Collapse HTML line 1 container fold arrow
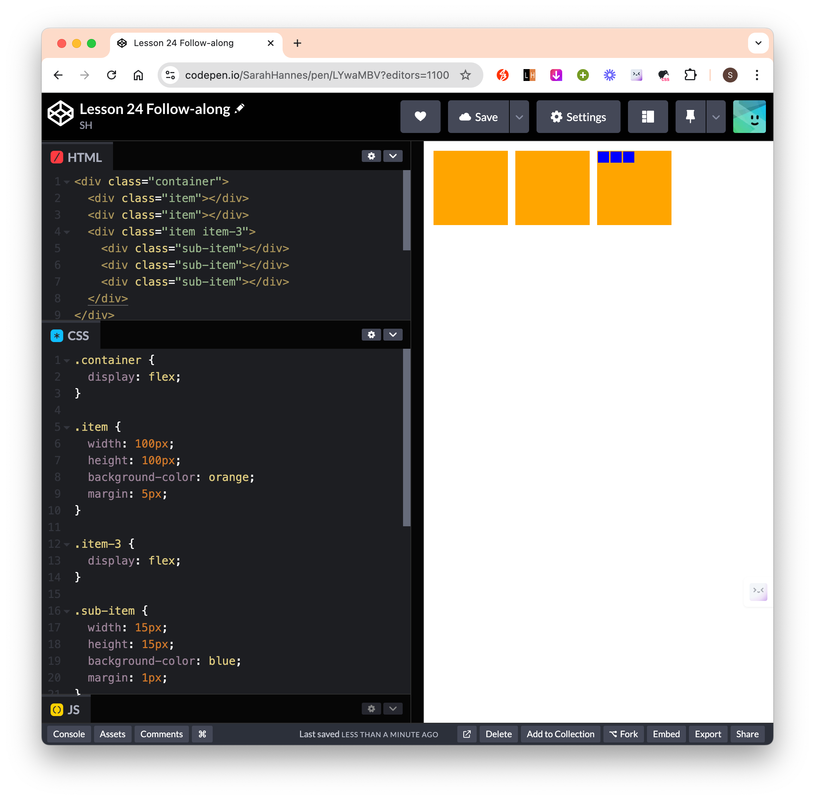 click(67, 182)
